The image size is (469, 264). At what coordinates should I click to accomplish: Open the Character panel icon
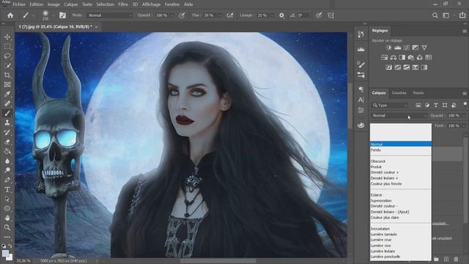pos(361,100)
